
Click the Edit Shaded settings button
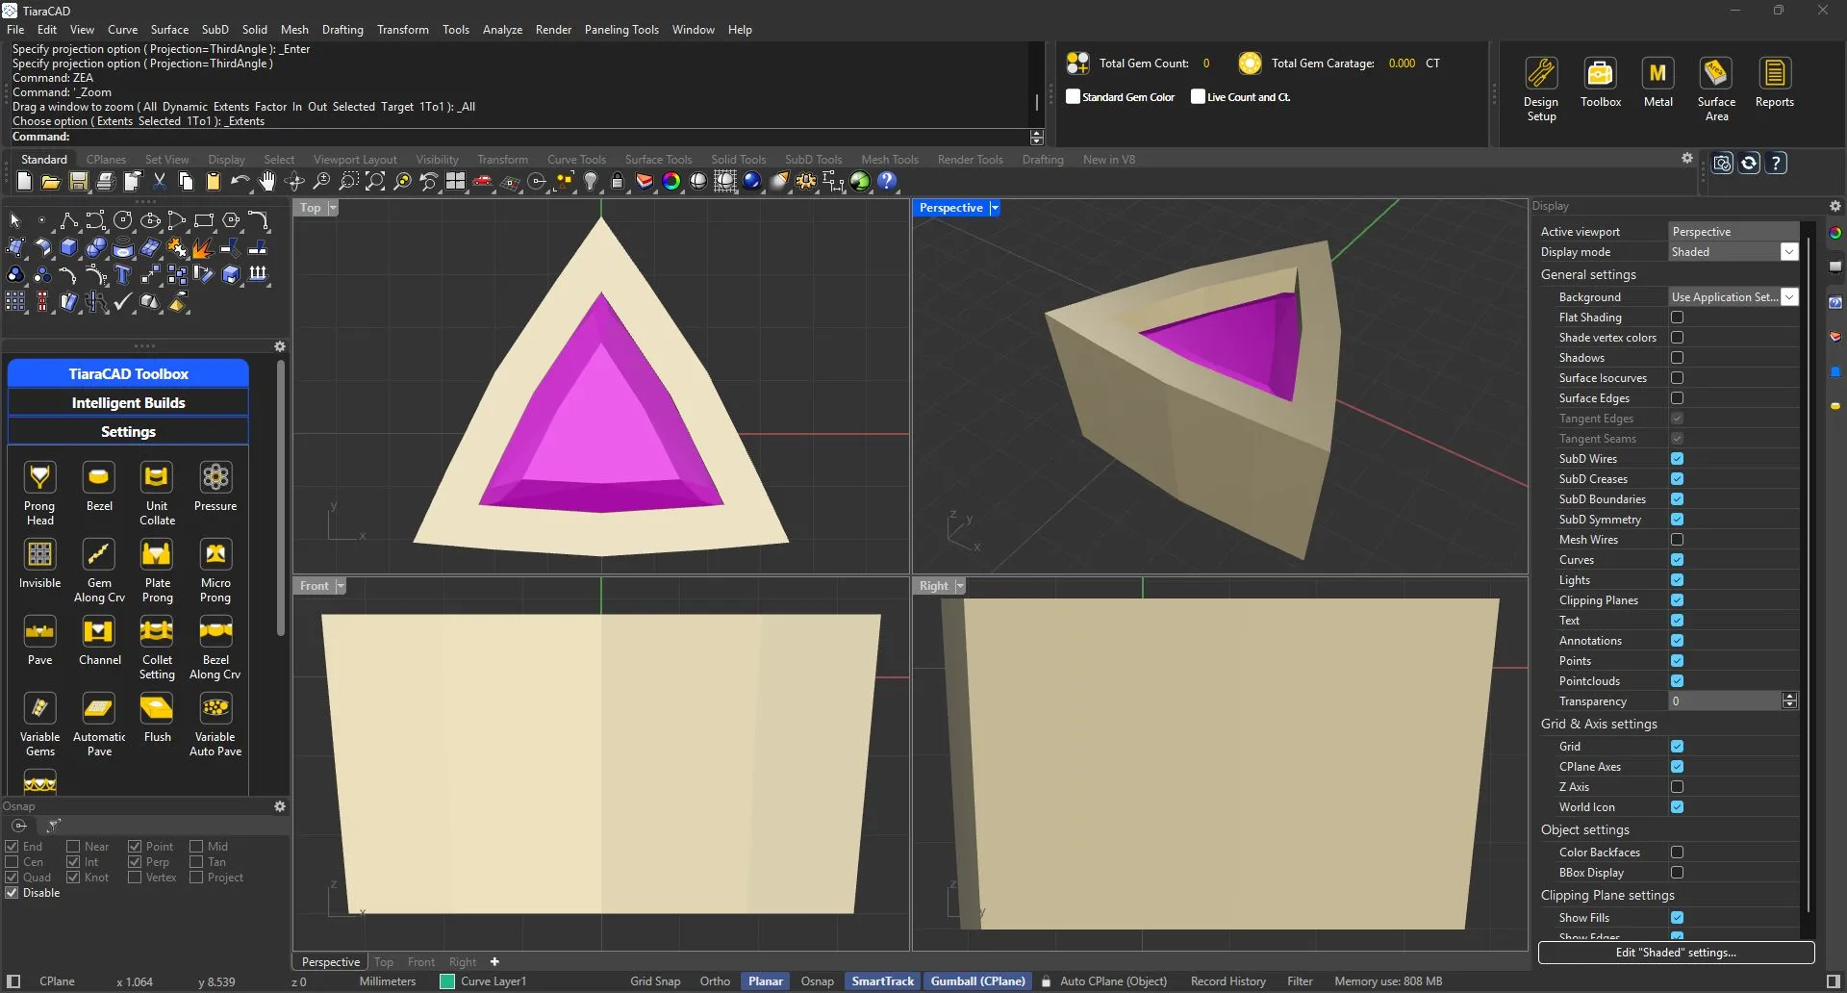(x=1677, y=952)
